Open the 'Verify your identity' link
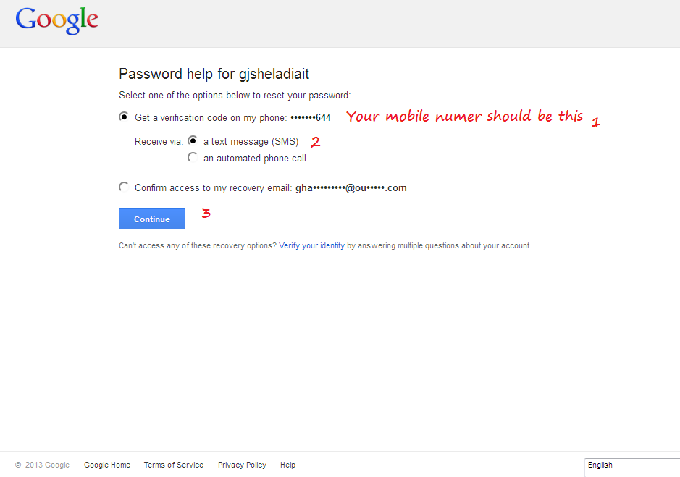This screenshot has width=680, height=477. coord(311,245)
